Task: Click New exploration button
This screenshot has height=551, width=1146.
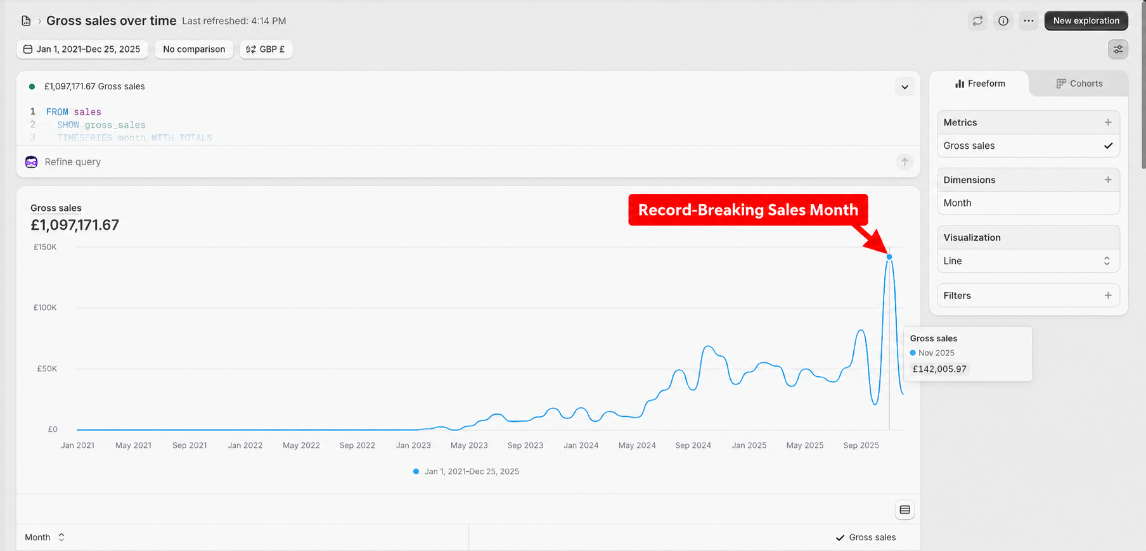Action: tap(1086, 21)
